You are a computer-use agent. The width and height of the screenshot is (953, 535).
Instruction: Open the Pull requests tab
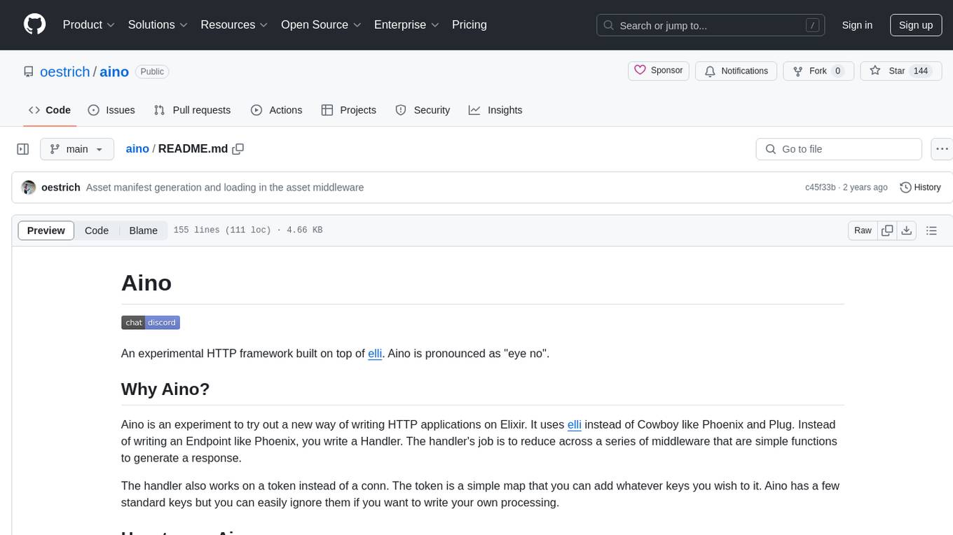(x=192, y=110)
